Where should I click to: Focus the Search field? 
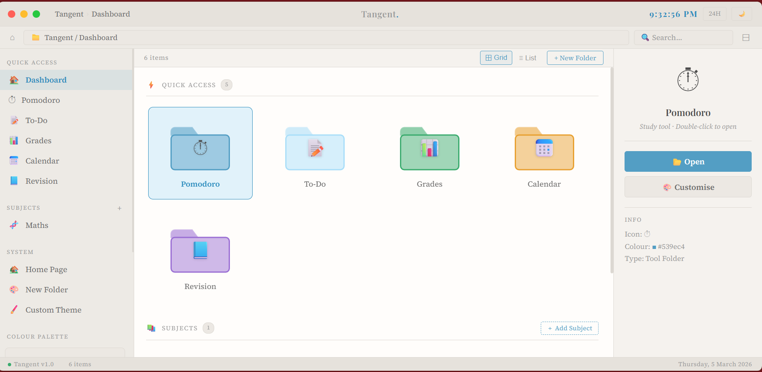coord(684,38)
